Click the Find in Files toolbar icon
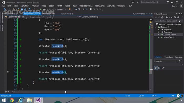This screenshot has height=103, width=184. pos(69,9)
